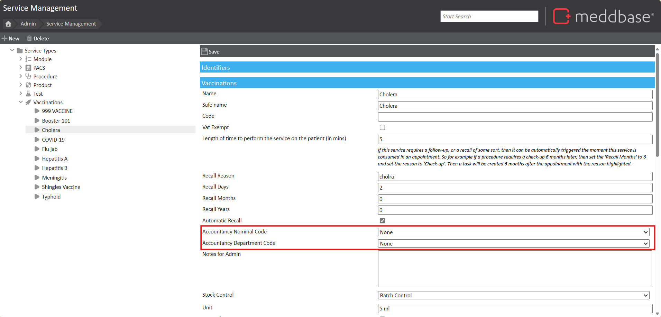The width and height of the screenshot is (661, 317).
Task: Open the Accountancy Nominal Code dropdown
Action: tap(514, 232)
